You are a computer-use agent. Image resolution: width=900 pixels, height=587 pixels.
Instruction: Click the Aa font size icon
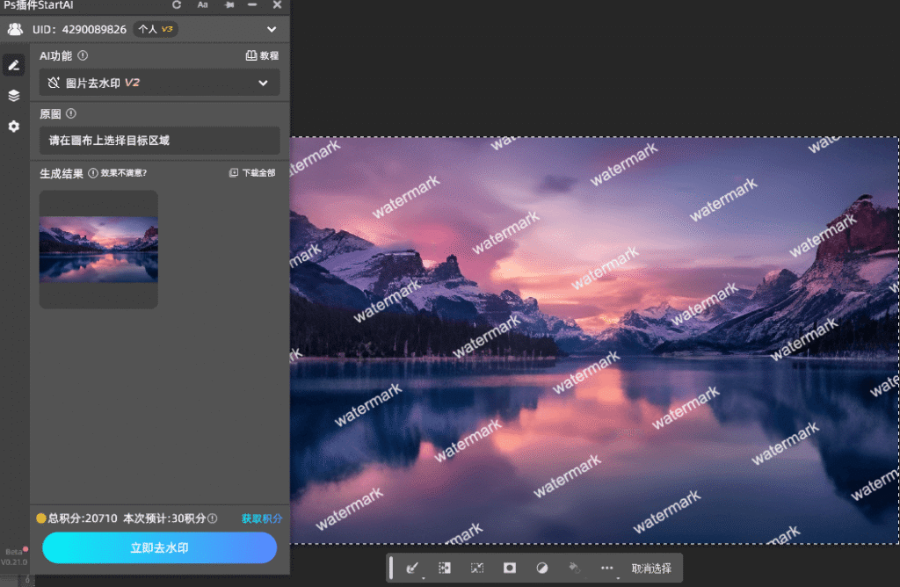[x=202, y=5]
